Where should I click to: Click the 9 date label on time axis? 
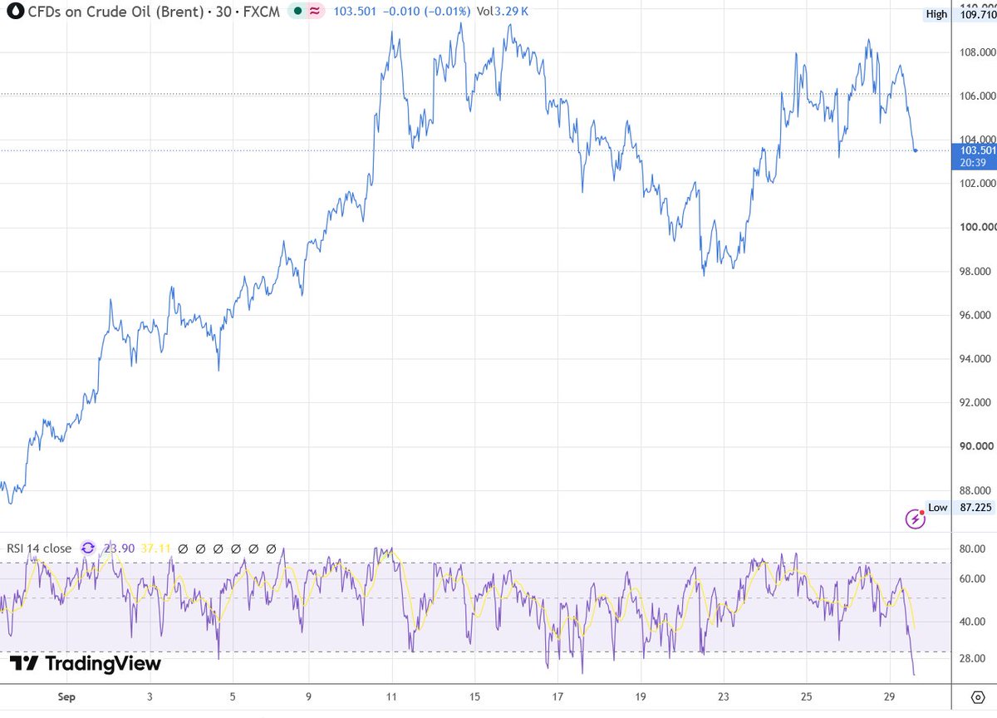click(309, 696)
